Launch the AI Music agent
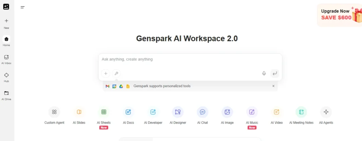Viewport: 362px width, 141px height. click(x=252, y=112)
